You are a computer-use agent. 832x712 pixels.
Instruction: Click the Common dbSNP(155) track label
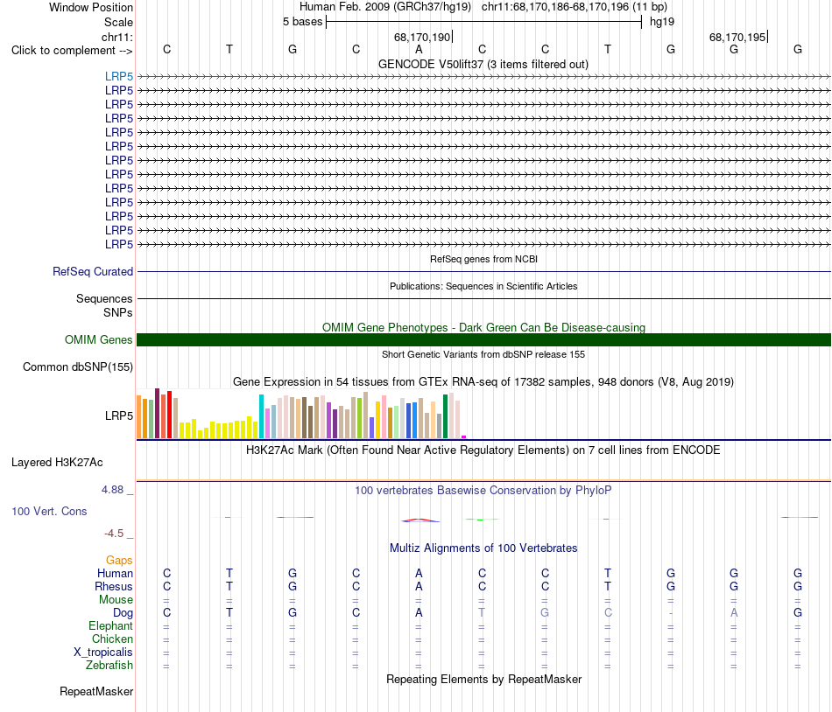tap(77, 366)
